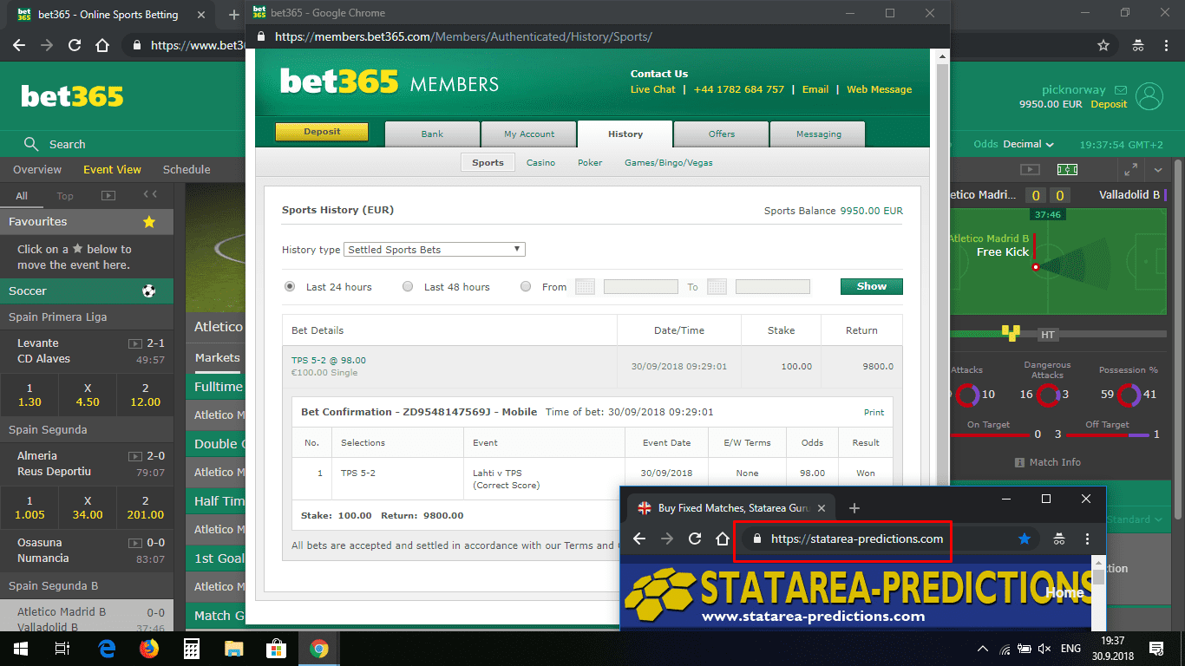1185x666 pixels.
Task: Select the Last 24 hours radio button
Action: 290,287
